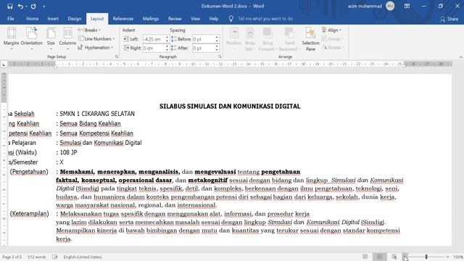Open the Help tab
This screenshot has height=261, width=464.
click(x=214, y=19)
